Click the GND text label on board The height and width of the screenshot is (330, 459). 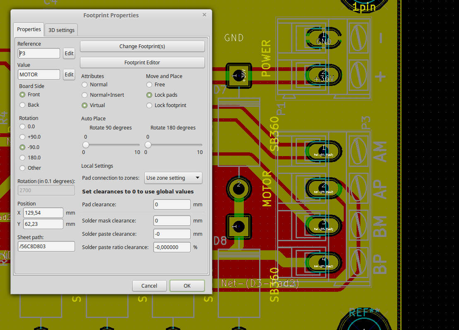coord(234,38)
